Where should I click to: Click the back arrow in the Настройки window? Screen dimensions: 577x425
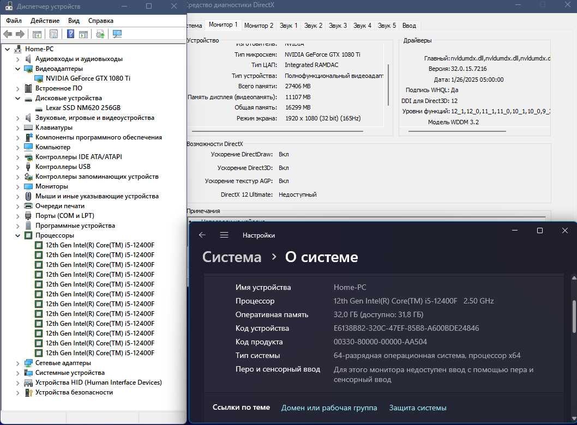202,235
